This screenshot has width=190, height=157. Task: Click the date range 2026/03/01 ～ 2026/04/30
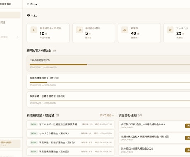tap(43, 67)
